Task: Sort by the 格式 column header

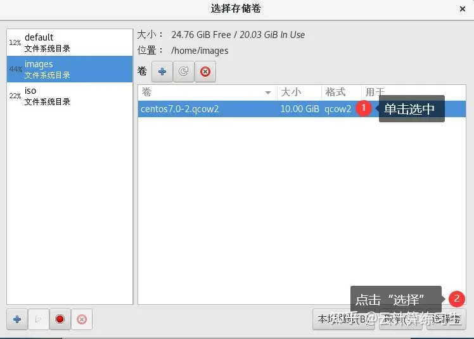Action: 342,93
